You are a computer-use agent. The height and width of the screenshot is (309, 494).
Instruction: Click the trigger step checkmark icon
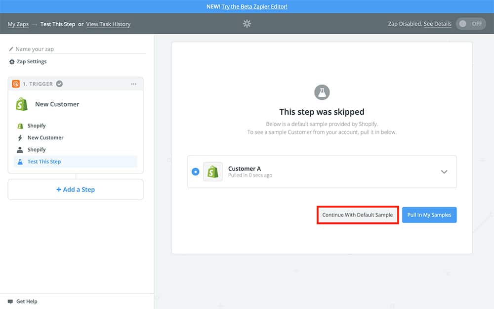pos(59,84)
